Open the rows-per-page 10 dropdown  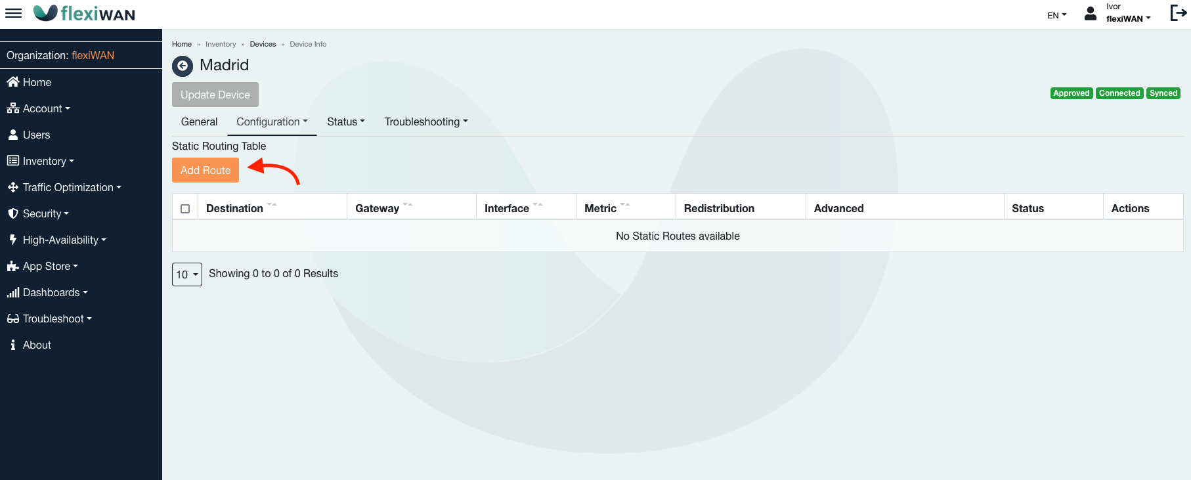[x=187, y=274]
